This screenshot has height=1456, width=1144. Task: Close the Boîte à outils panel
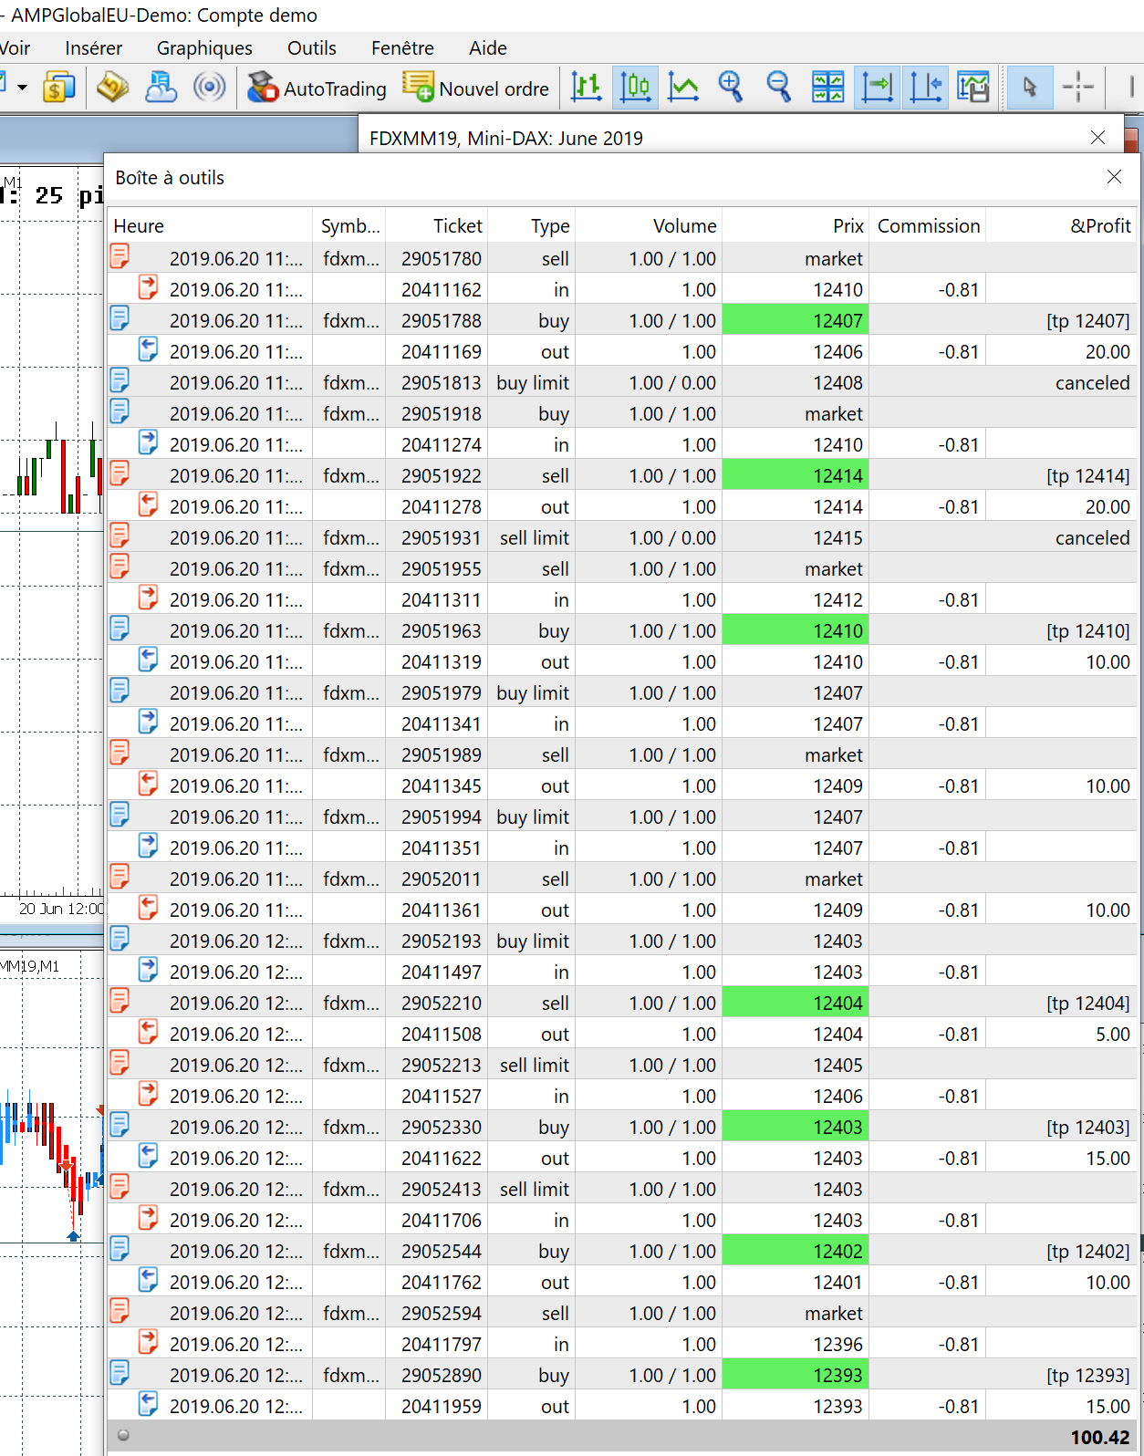1114,177
